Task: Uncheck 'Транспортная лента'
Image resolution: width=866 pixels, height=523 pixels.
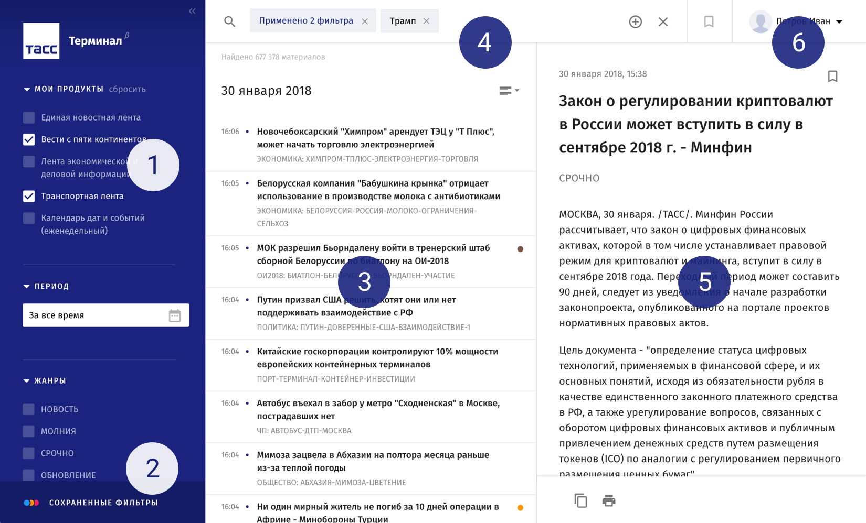Action: pyautogui.click(x=29, y=196)
